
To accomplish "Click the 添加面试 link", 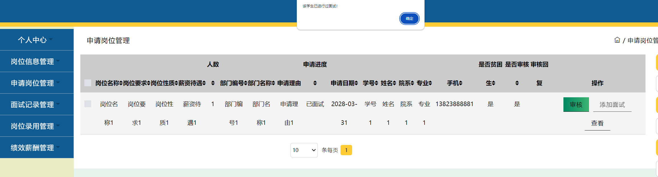I will (x=612, y=105).
